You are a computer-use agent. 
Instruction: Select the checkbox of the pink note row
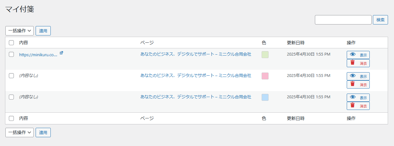tap(11, 76)
